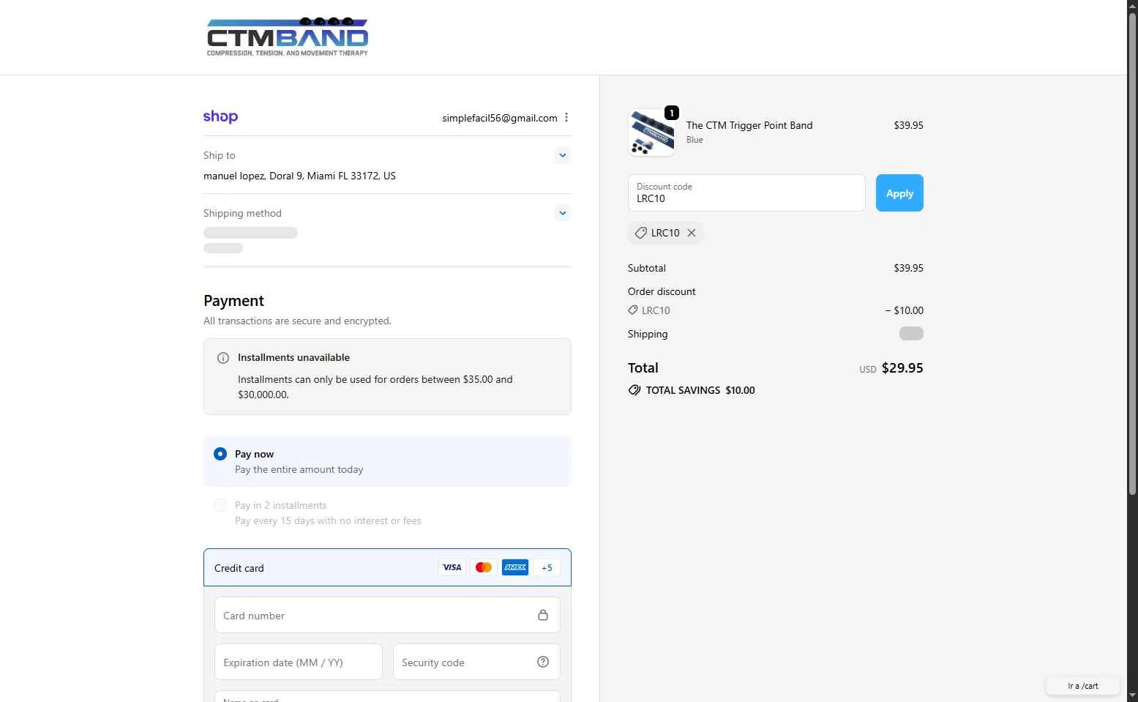Click the Installments unavailable info icon
Image resolution: width=1138 pixels, height=702 pixels.
223,358
